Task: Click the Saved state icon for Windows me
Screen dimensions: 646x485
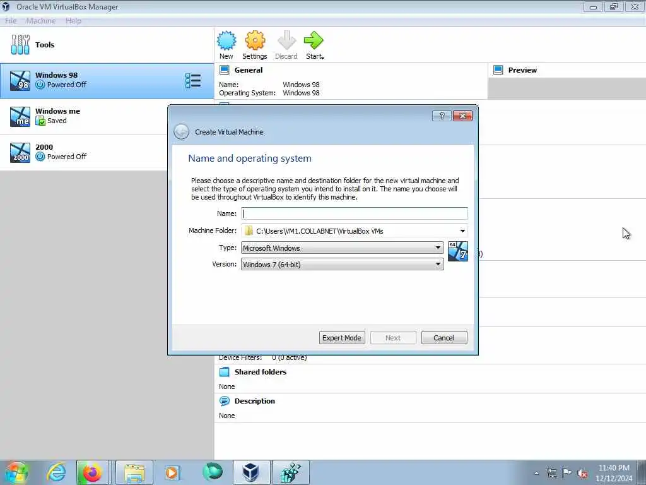Action: point(40,121)
